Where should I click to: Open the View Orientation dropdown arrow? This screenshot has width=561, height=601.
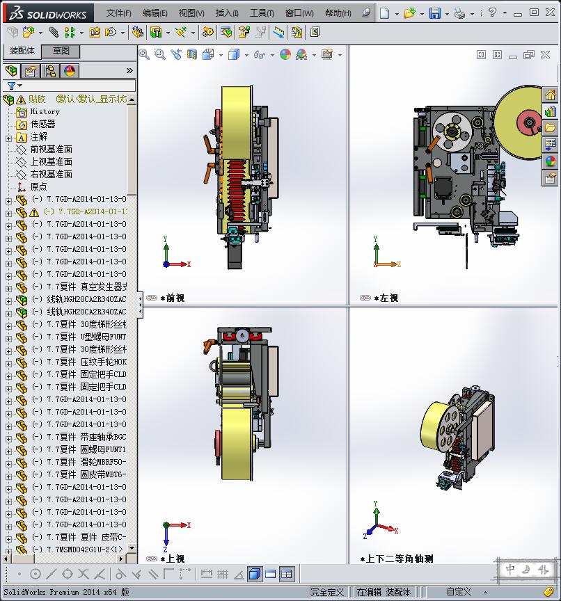coord(221,55)
